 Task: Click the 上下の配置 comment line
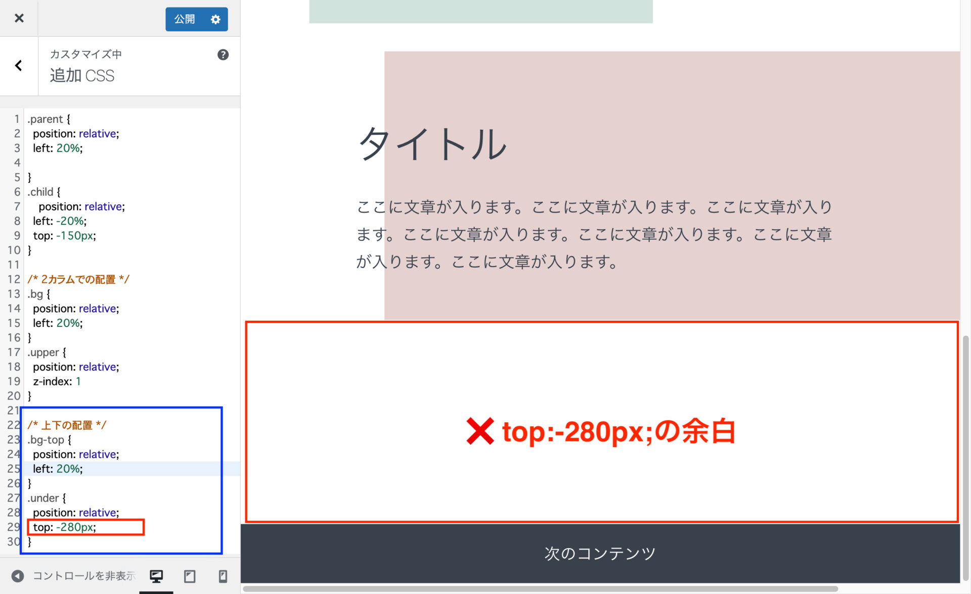tap(67, 425)
